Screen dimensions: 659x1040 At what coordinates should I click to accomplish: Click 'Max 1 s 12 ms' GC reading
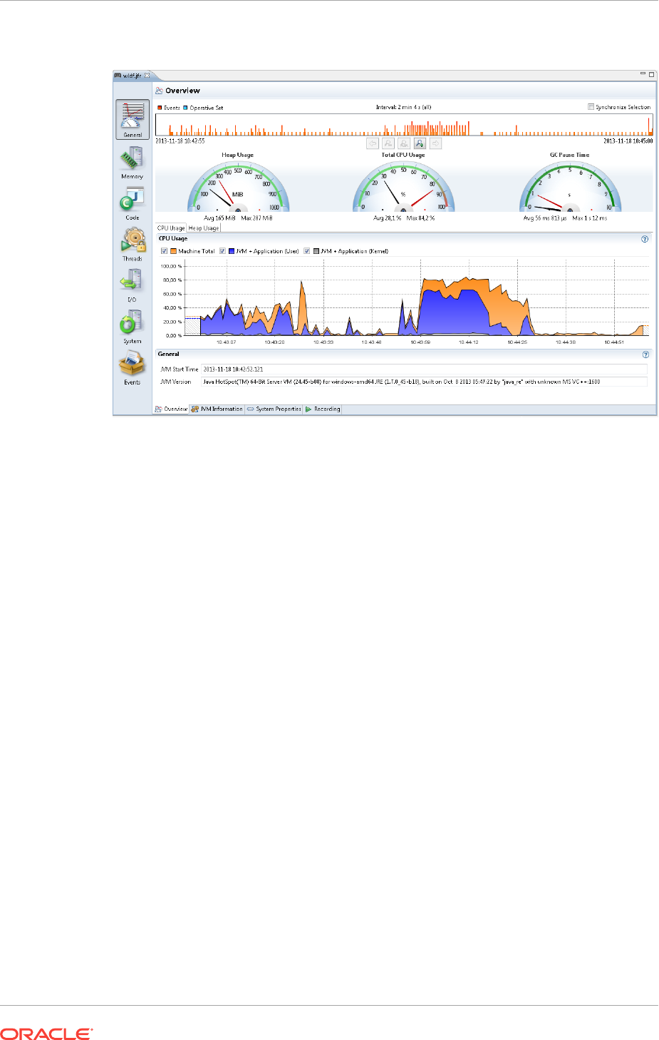point(590,218)
